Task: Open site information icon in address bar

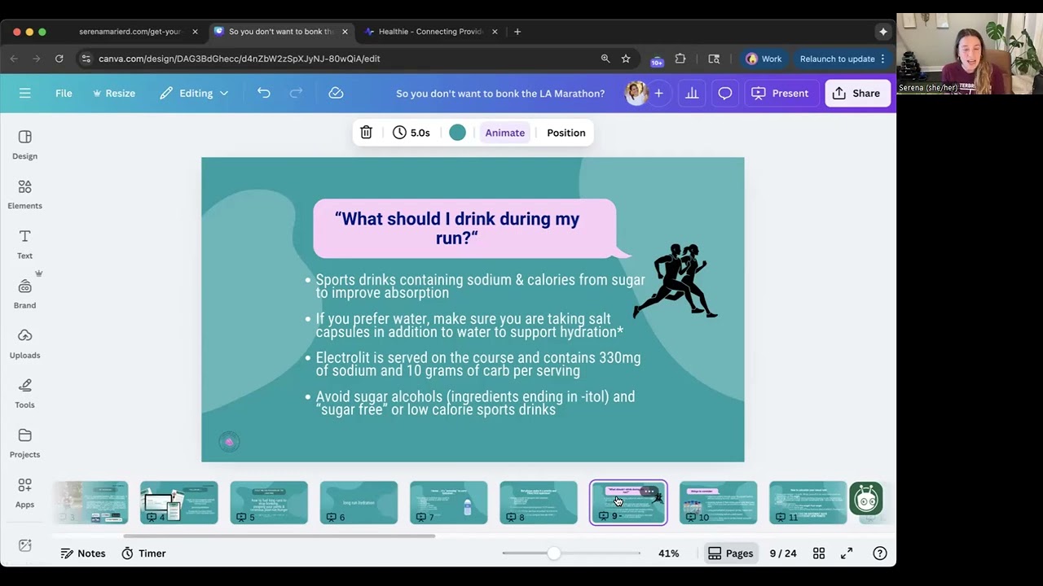Action: click(x=86, y=59)
